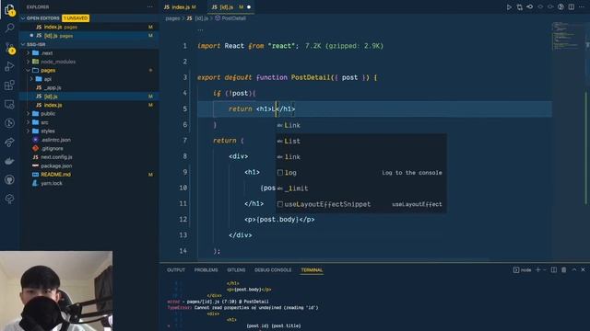Open the editor More Actions ellipsis

582,6
